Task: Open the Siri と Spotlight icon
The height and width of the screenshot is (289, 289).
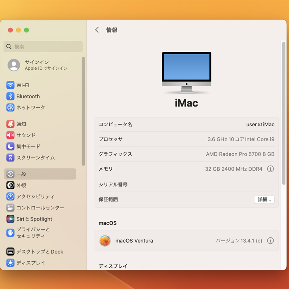Action: tap(10, 219)
